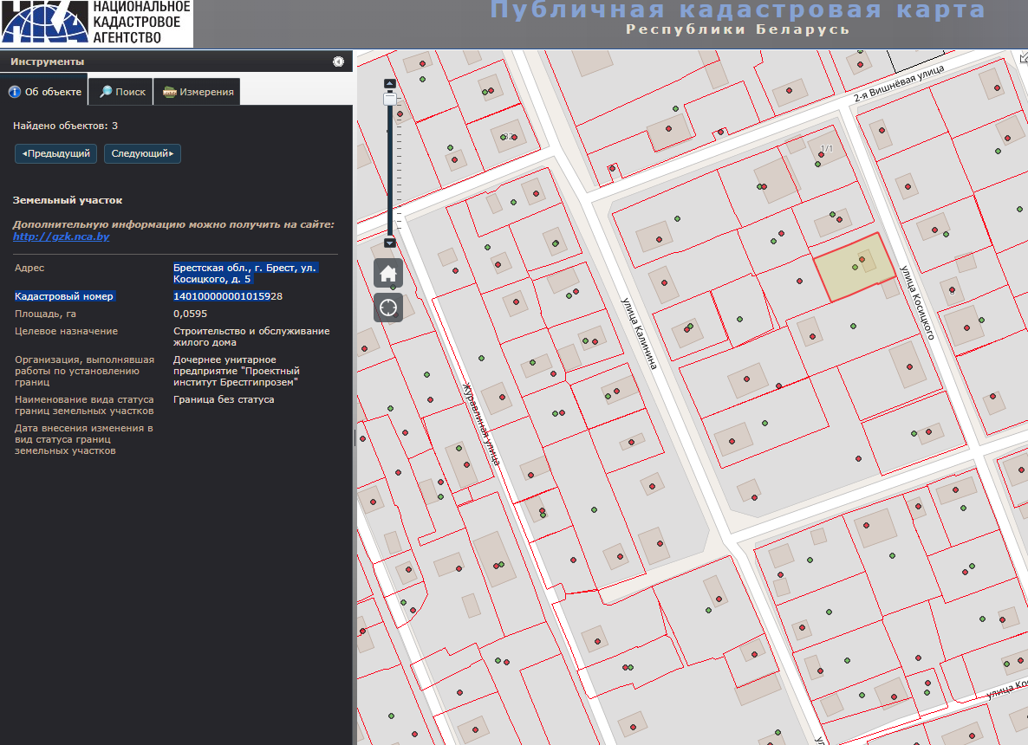1028x745 pixels.
Task: Click the map expand arrow icon at top right corner
Action: point(1024,58)
